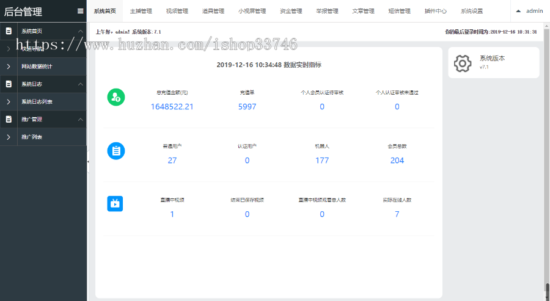The width and height of the screenshot is (550, 301).
Task: Click the document icon beside 系统日志
Action: [9, 84]
